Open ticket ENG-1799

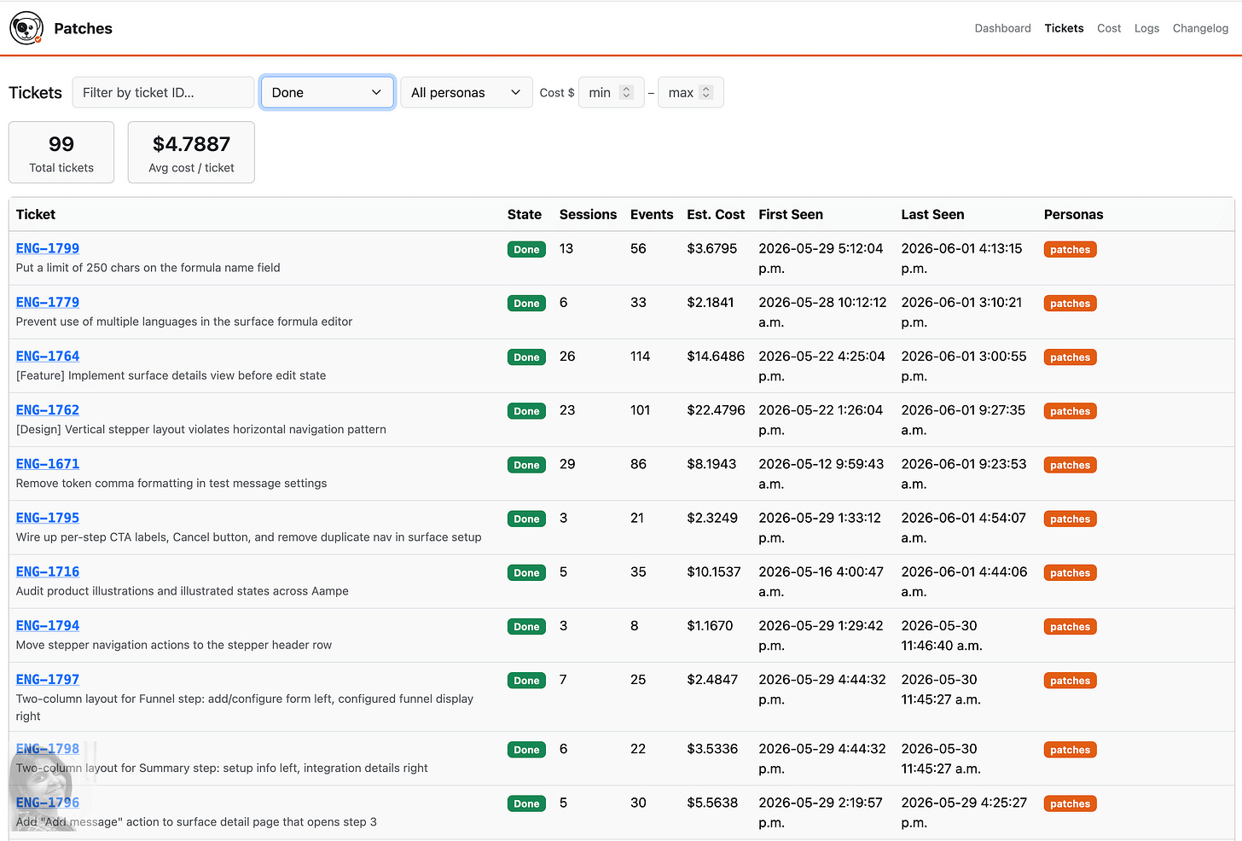pyautogui.click(x=48, y=248)
